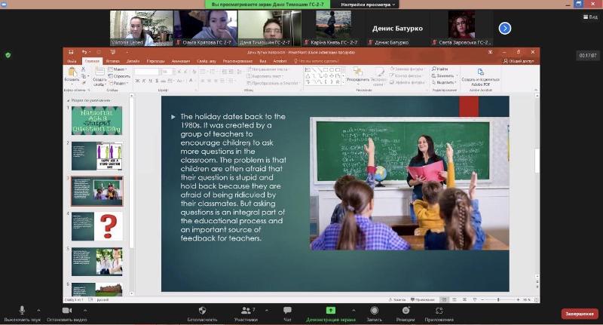Screen dimensions: 603x325
Task: Show next participants with blue arrow
Action: pyautogui.click(x=504, y=28)
